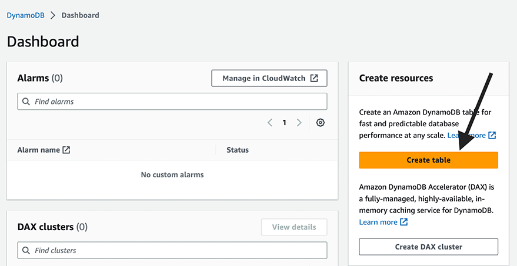
Task: Click the View details button for DAX clusters
Action: click(x=294, y=227)
